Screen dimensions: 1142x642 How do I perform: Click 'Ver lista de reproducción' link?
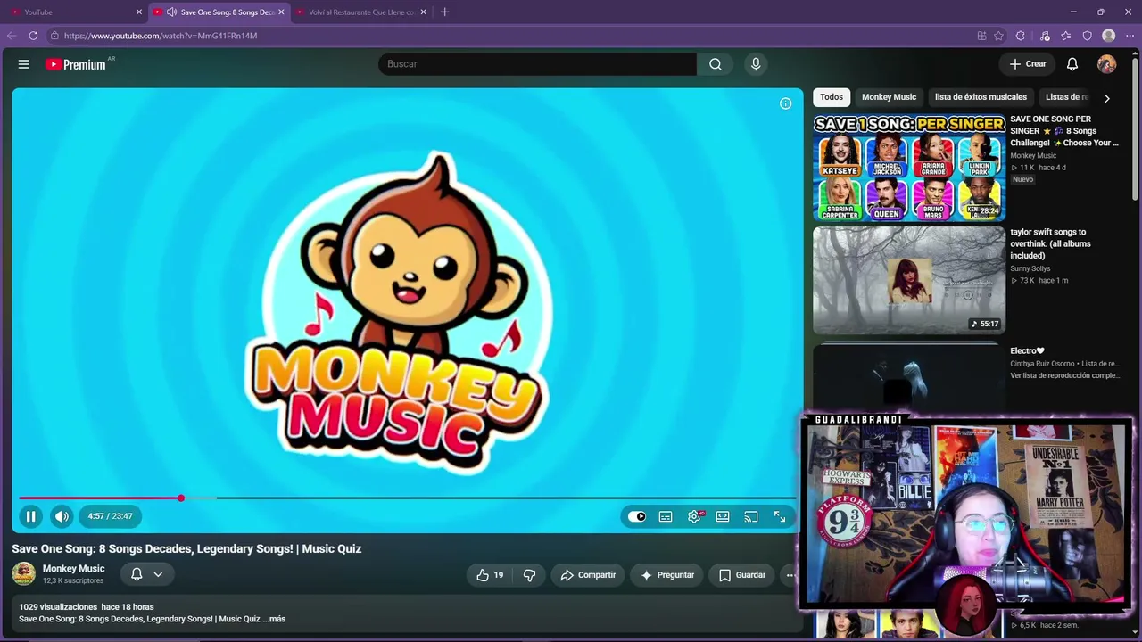coord(1064,376)
